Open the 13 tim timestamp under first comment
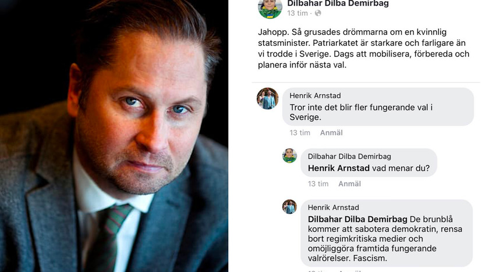 pos(300,133)
